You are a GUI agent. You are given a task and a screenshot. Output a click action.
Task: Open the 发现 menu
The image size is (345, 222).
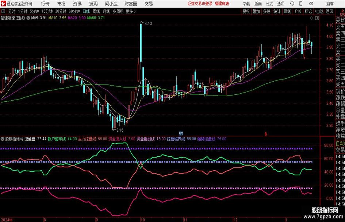pos(93,4)
